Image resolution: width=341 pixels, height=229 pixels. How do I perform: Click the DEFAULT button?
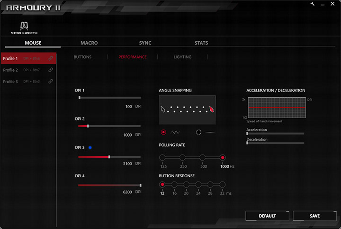pos(267,216)
